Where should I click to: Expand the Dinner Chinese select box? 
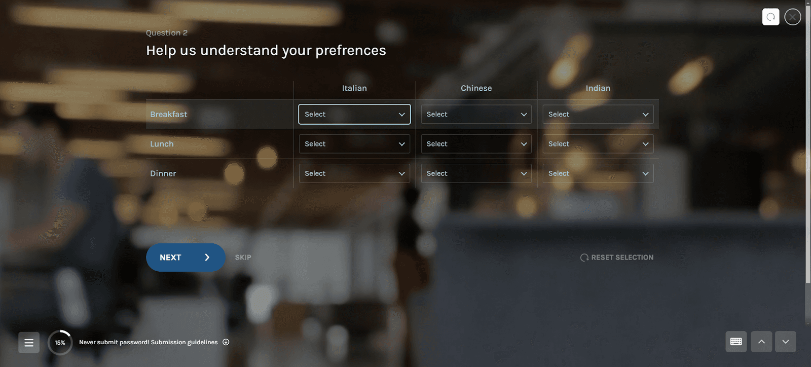point(476,173)
